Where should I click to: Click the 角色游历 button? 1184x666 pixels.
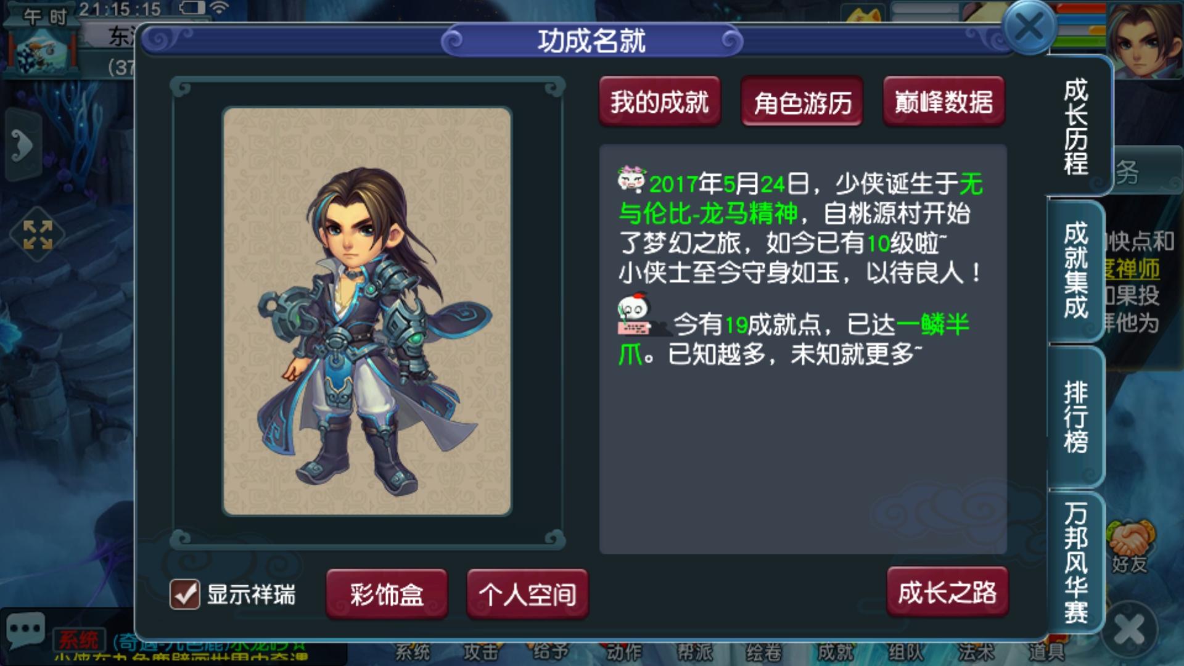pyautogui.click(x=802, y=102)
